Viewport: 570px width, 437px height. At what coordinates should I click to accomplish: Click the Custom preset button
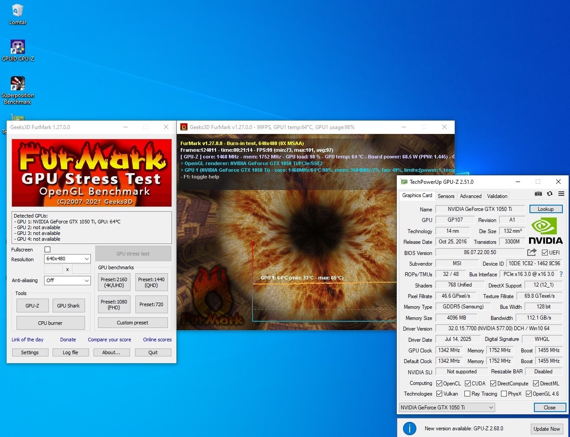tap(133, 323)
